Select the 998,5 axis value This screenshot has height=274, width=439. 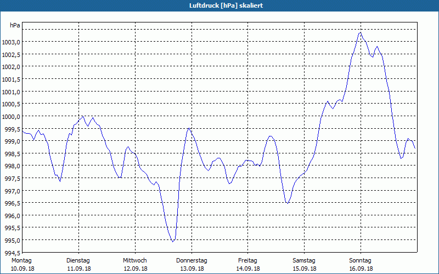[x=12, y=154]
